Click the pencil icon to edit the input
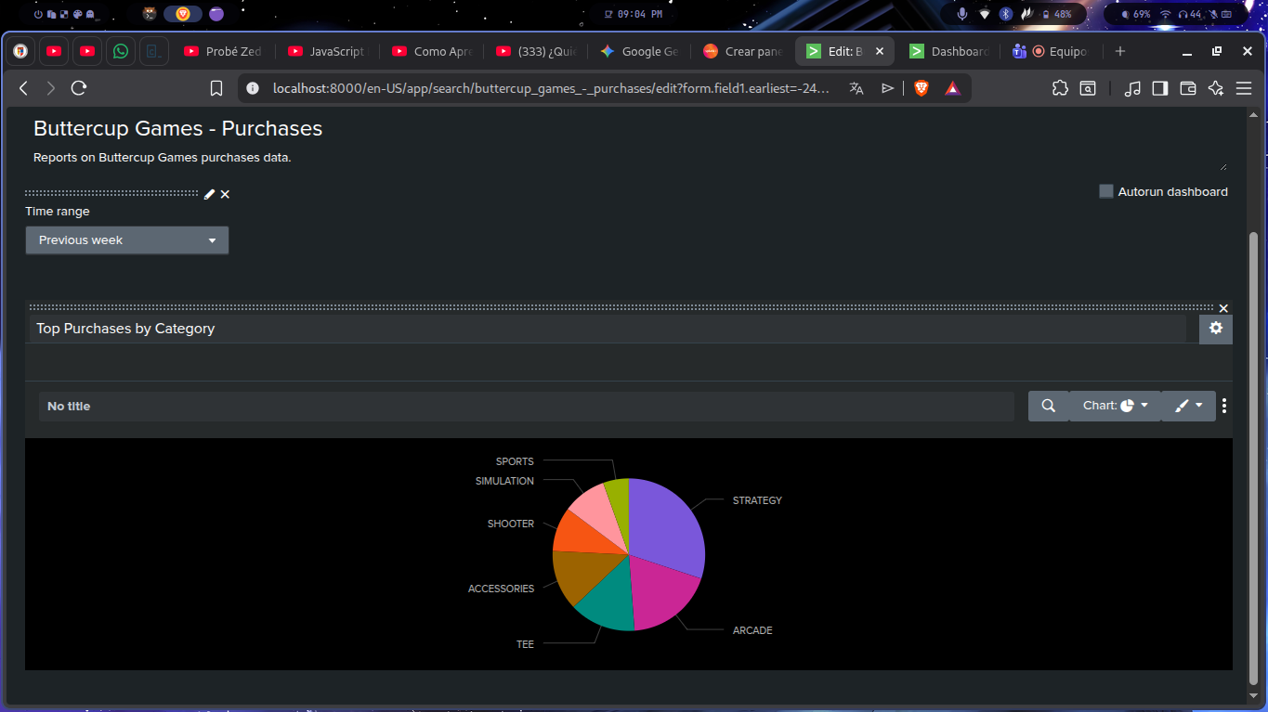1268x712 pixels. [x=208, y=194]
